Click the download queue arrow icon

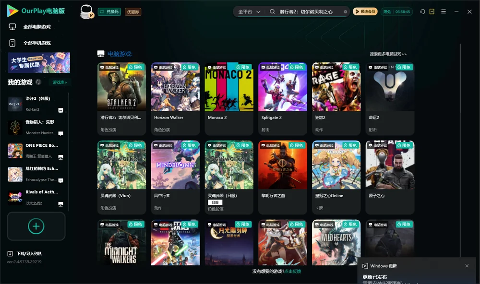tap(10, 254)
